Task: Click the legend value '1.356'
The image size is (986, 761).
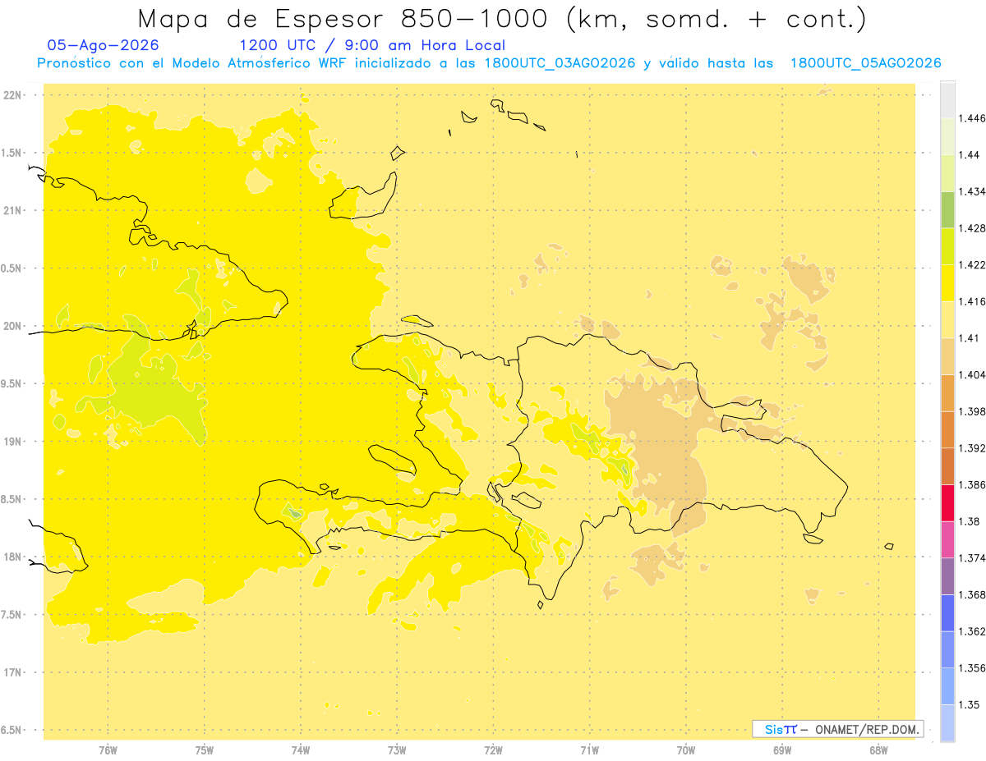Action: pos(972,667)
